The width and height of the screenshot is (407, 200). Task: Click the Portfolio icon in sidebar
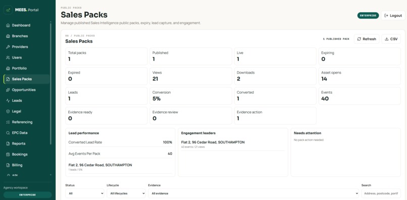[8, 69]
